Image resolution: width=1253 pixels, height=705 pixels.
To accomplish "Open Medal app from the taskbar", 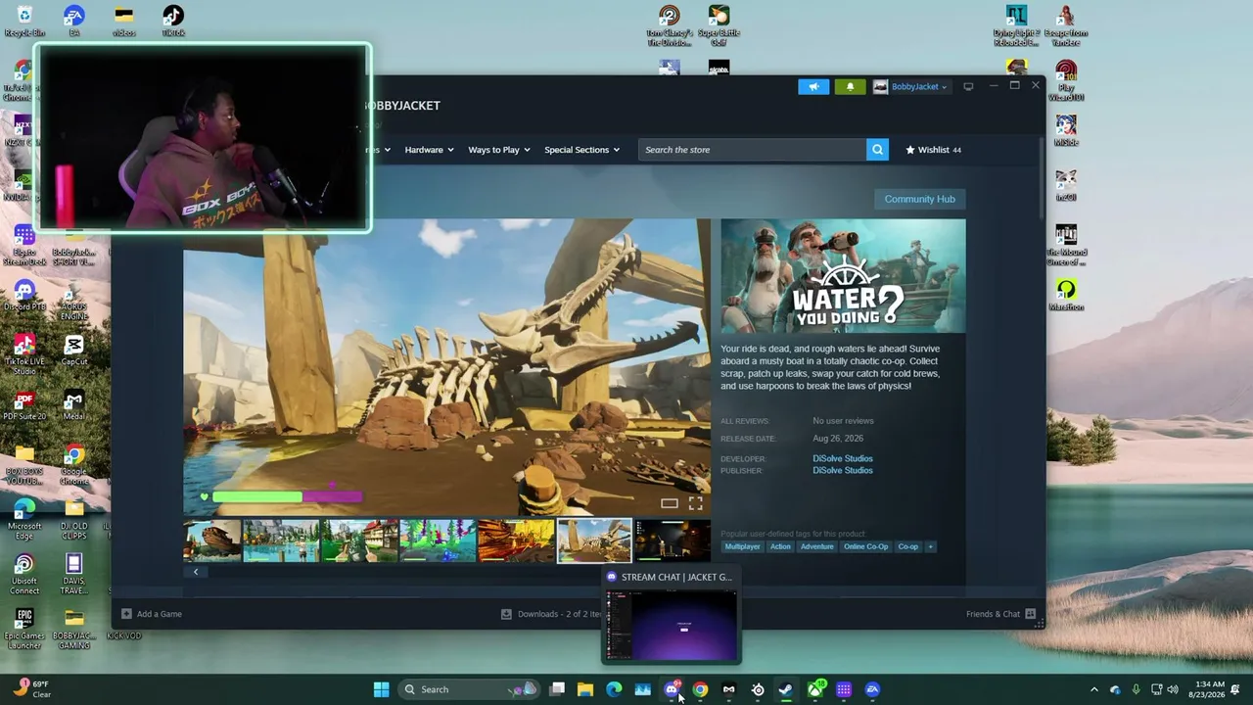I will tap(728, 689).
